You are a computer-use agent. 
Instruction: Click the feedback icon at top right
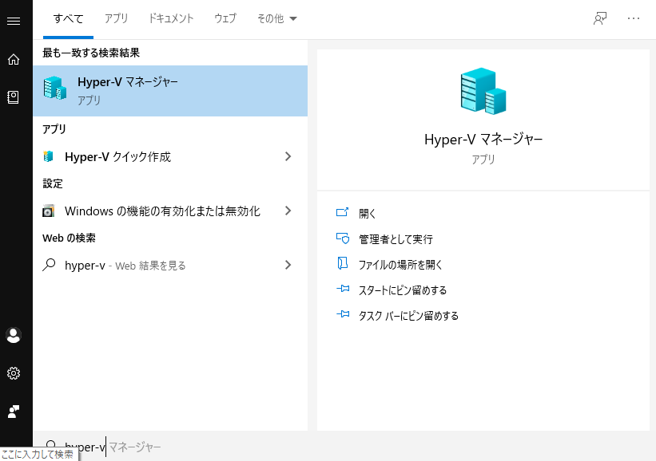pyautogui.click(x=600, y=19)
